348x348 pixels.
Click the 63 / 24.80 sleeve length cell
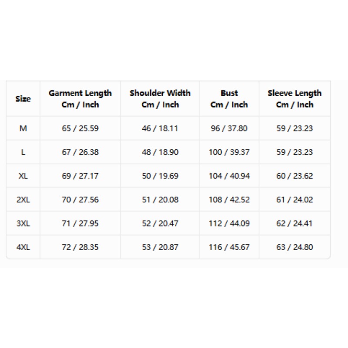pos(294,247)
